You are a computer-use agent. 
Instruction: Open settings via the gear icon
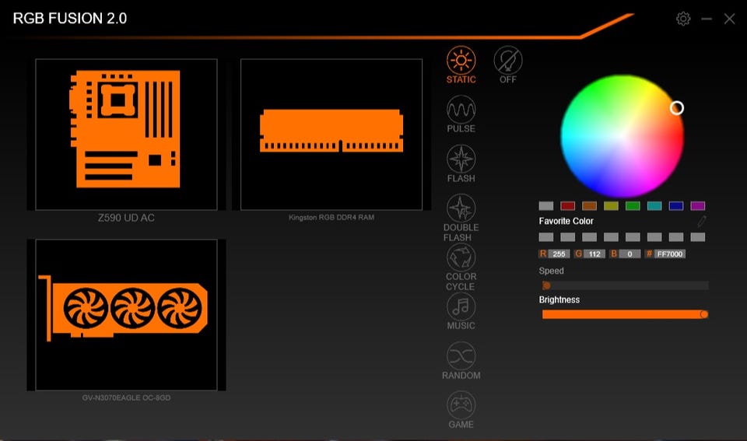(x=683, y=19)
